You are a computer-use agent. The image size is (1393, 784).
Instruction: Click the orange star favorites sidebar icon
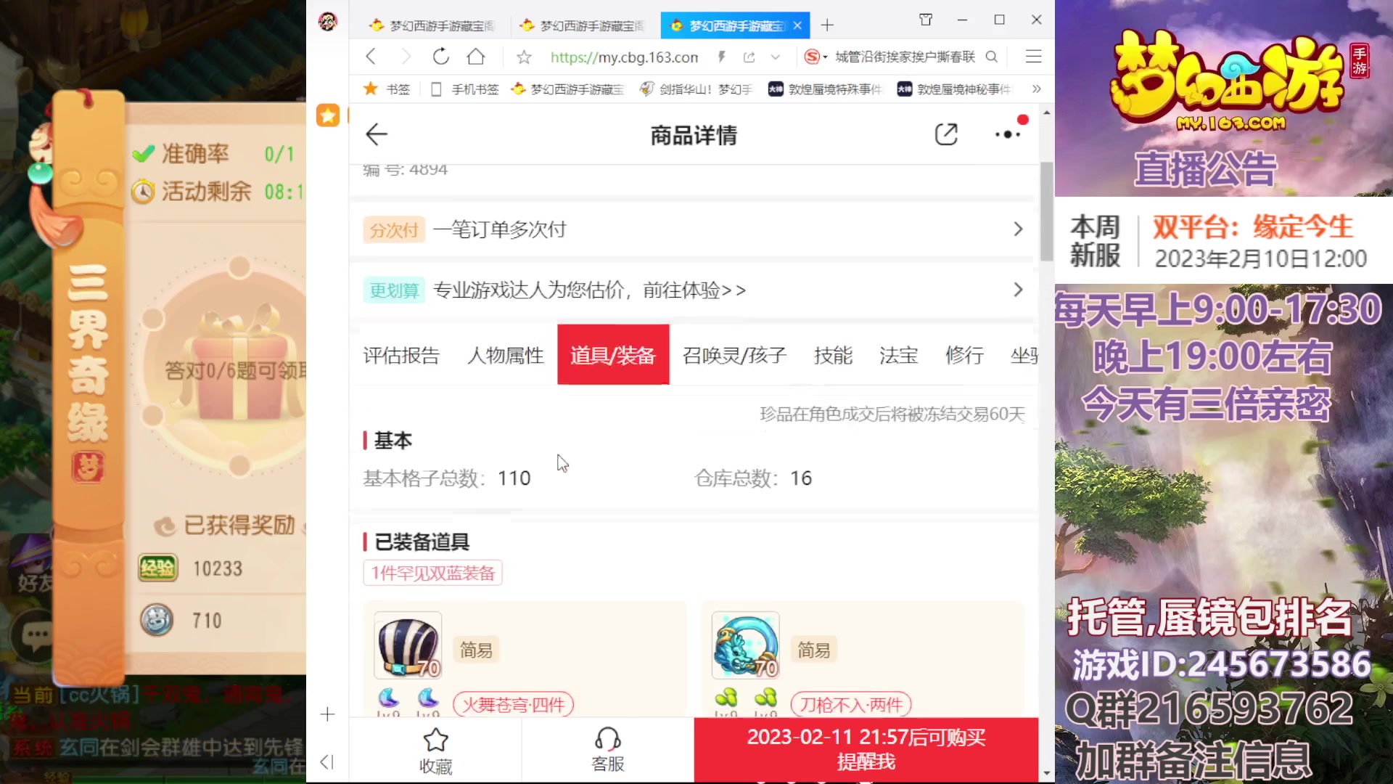click(x=328, y=115)
